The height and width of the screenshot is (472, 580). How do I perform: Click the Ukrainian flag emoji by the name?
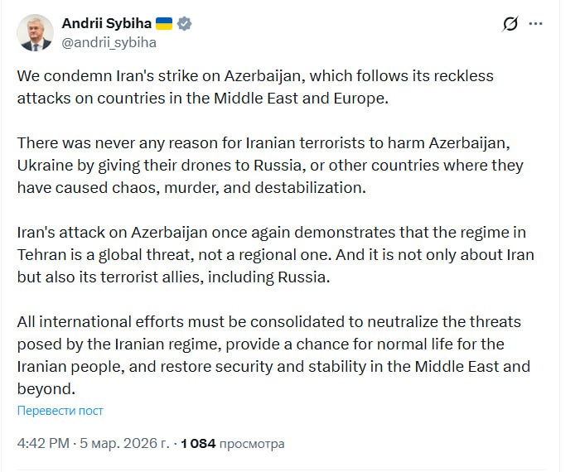[x=163, y=23]
